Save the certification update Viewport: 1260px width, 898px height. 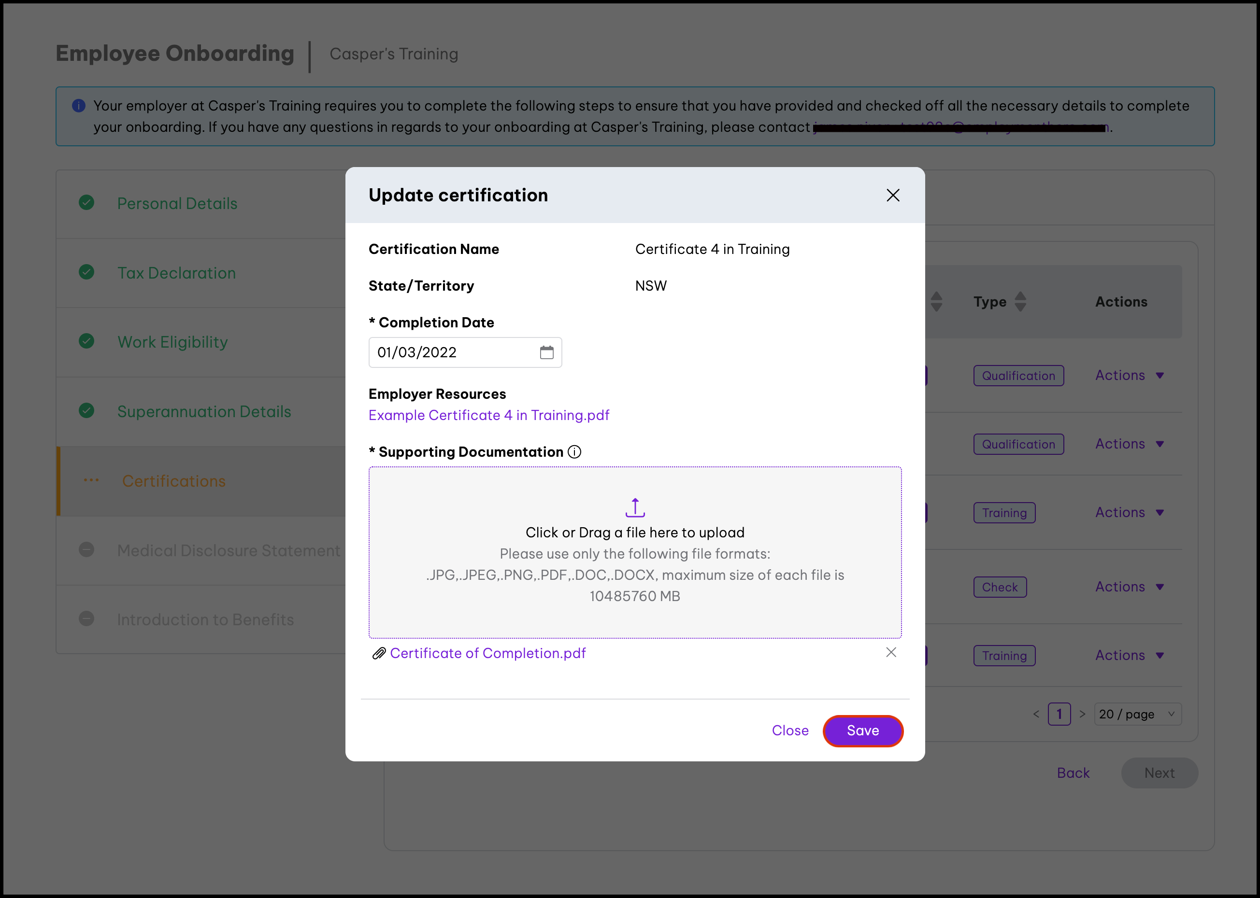863,730
